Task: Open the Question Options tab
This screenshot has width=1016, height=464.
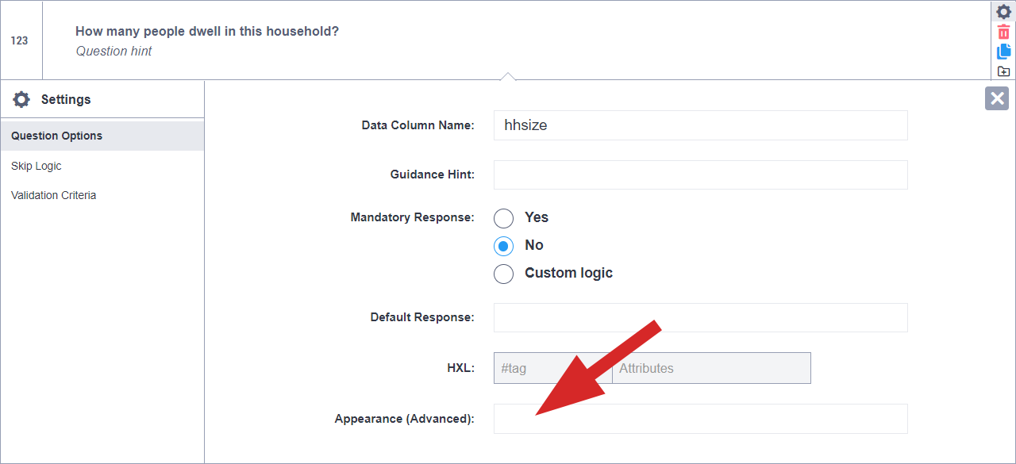Action: point(56,136)
